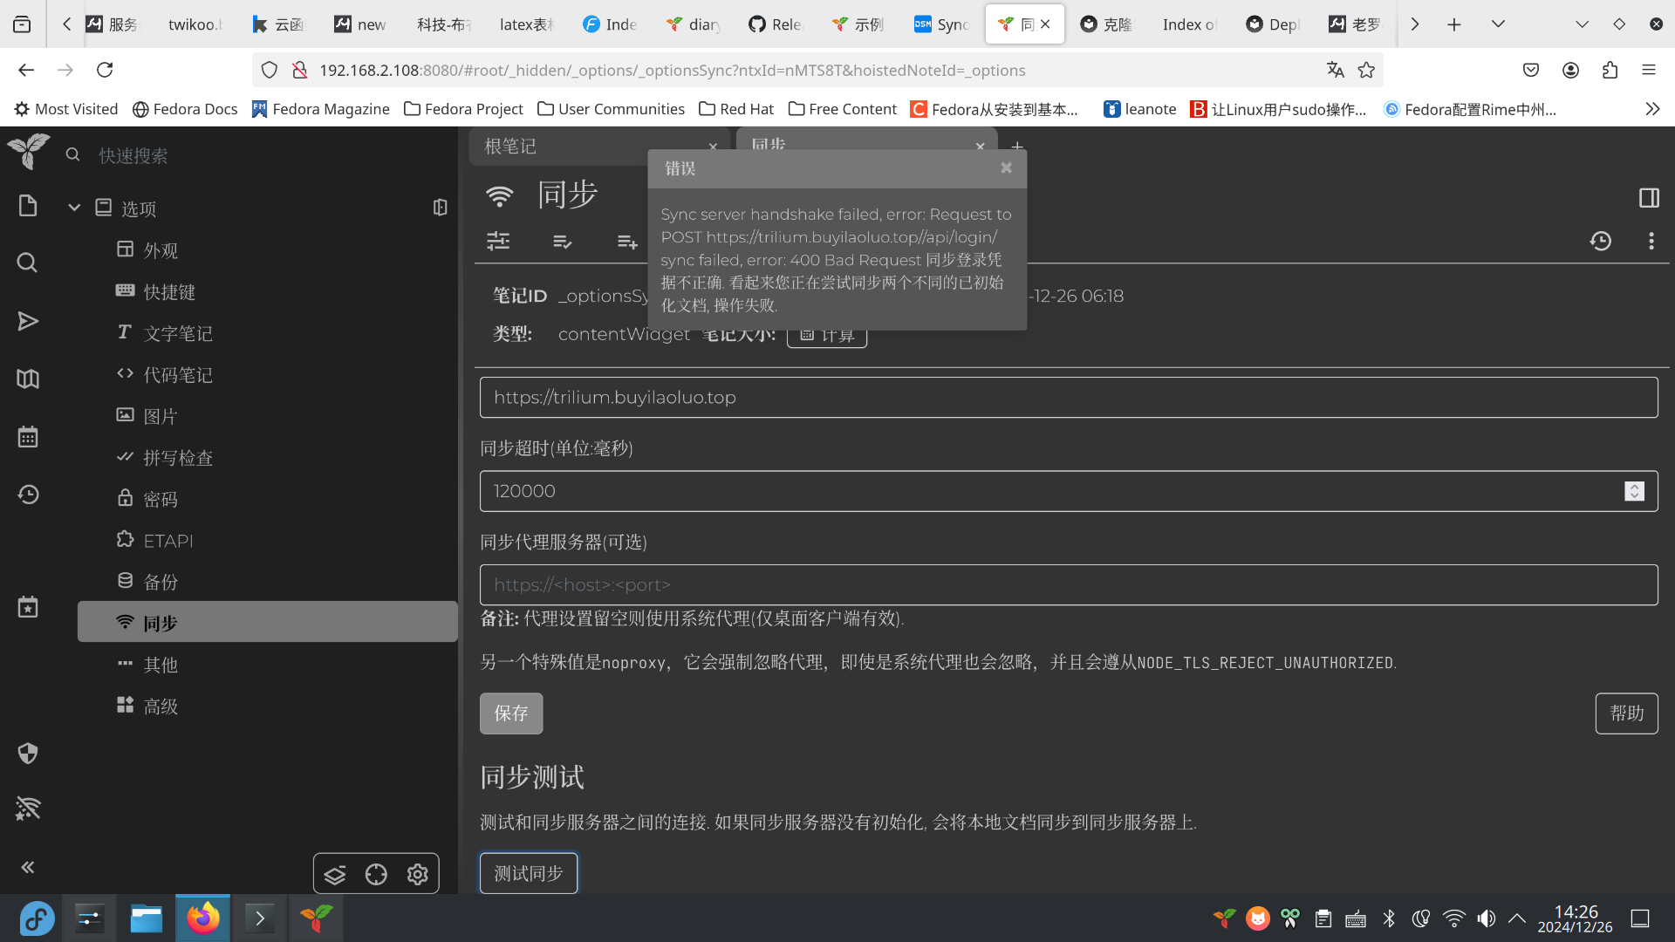Open the note map launcher icon
The image size is (1675, 942).
tap(28, 379)
